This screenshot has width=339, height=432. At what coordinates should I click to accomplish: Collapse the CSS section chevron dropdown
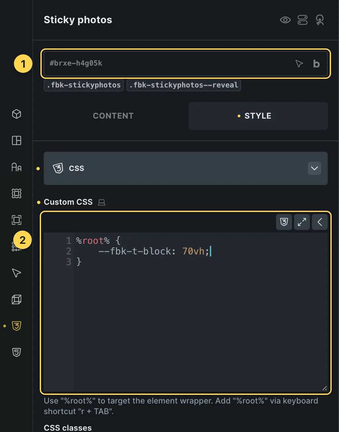[315, 168]
